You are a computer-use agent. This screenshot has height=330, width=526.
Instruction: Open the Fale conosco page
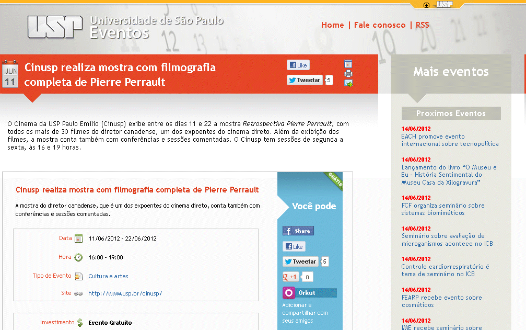click(380, 25)
